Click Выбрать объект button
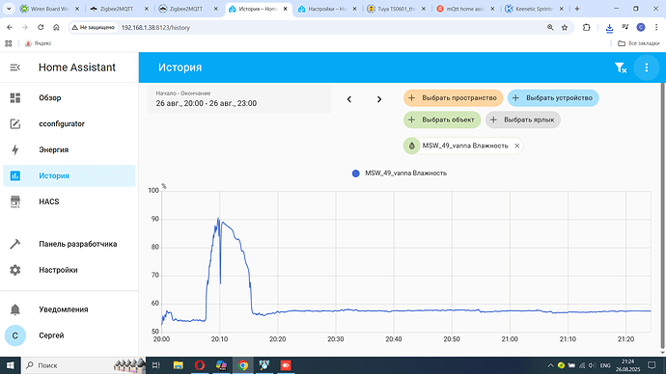The height and width of the screenshot is (374, 666). tap(442, 120)
